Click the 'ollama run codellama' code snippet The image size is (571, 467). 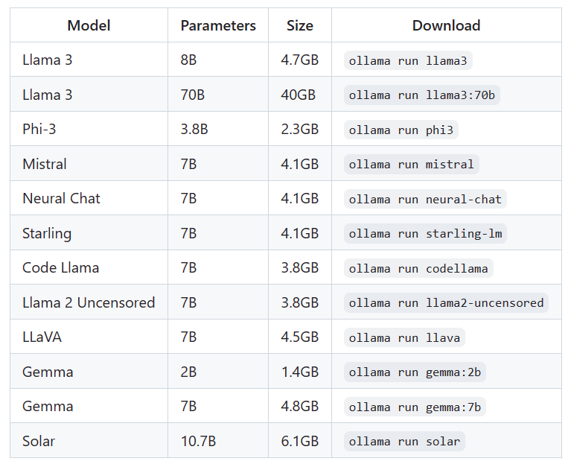tap(418, 268)
